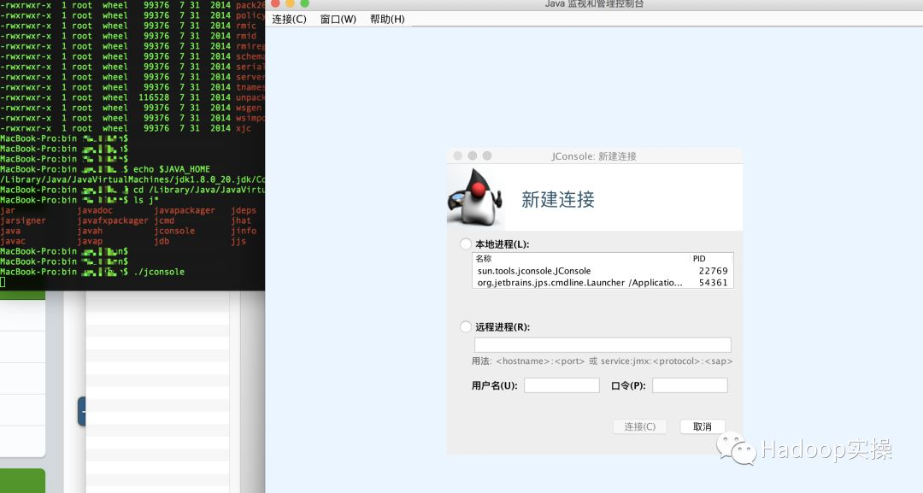Open the 连接(C) menu

(289, 19)
